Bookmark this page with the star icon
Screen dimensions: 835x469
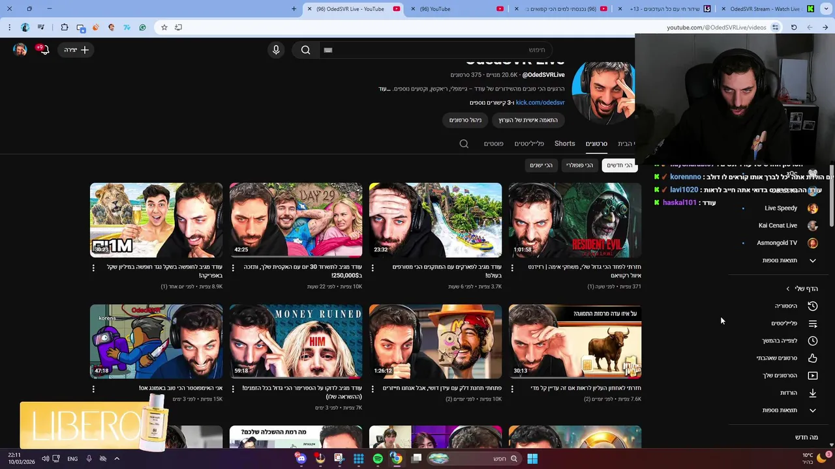click(x=164, y=27)
